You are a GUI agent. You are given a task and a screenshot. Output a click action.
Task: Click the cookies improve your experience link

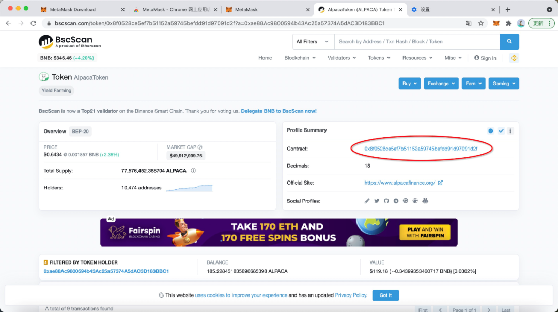tap(241, 295)
